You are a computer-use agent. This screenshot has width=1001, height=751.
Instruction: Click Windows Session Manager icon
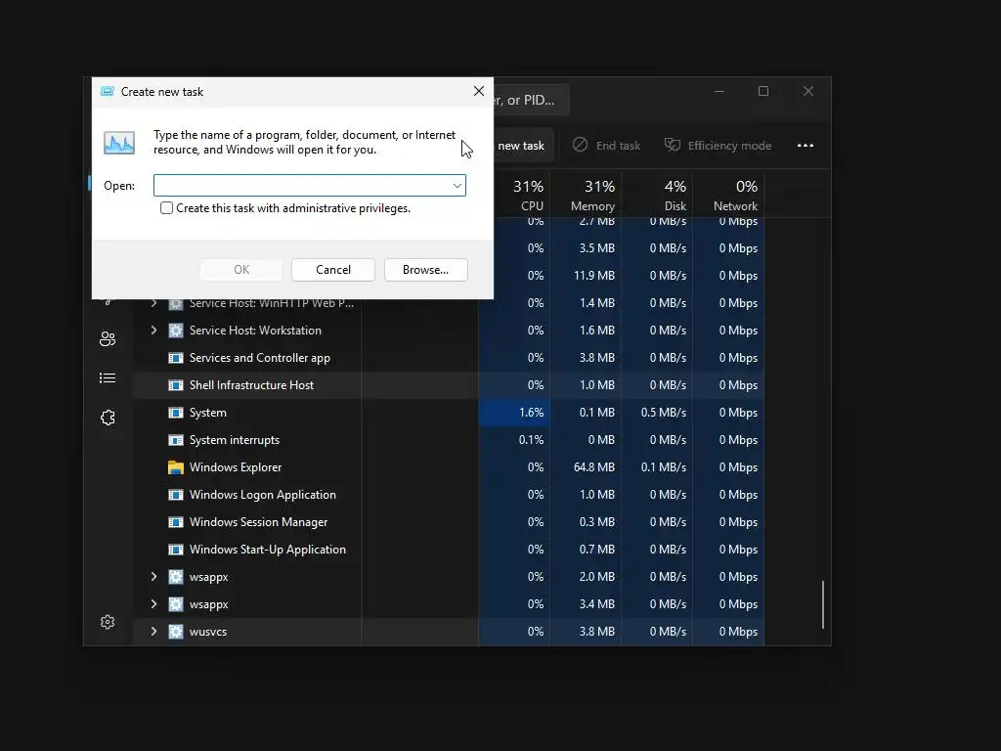click(x=176, y=522)
